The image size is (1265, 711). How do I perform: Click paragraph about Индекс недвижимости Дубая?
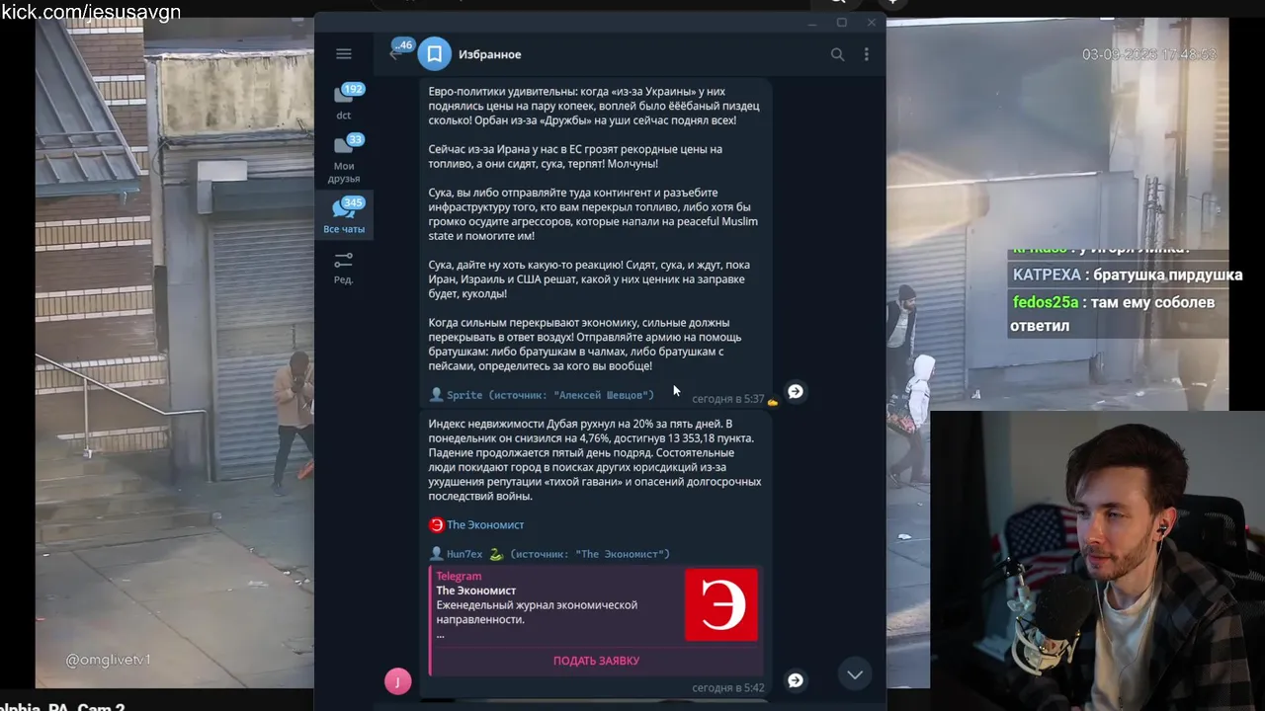pyautogui.click(x=595, y=460)
